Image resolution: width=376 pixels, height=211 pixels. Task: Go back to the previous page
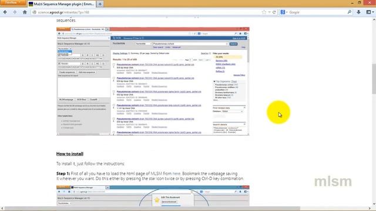click(x=5, y=12)
